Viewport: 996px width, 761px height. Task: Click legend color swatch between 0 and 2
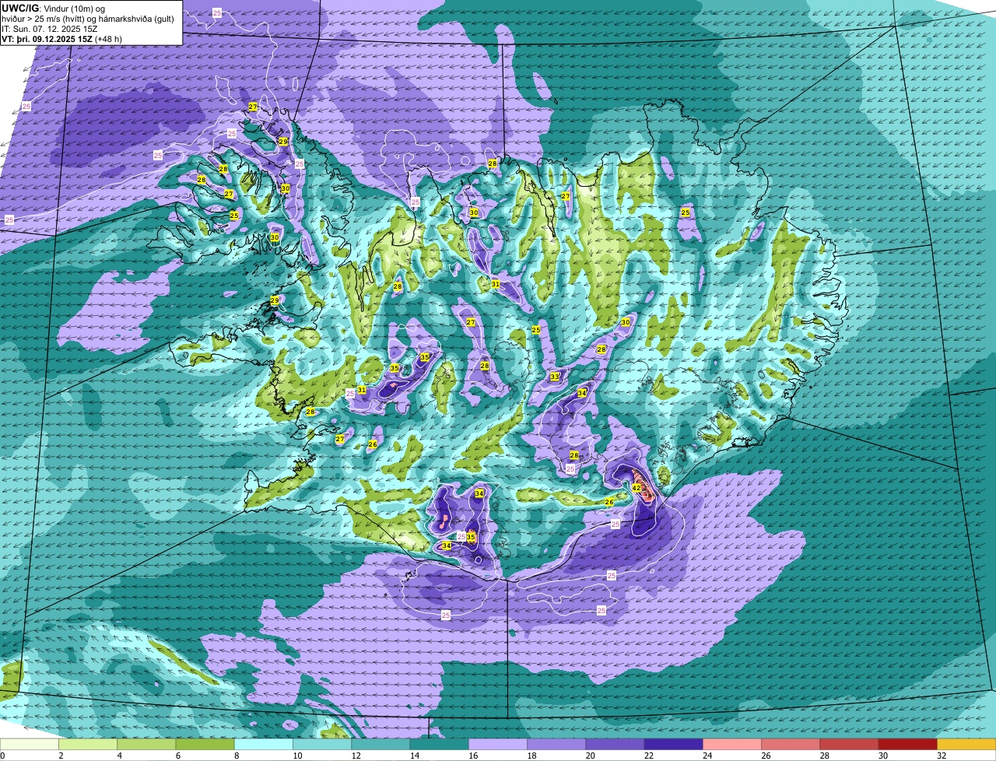30,745
